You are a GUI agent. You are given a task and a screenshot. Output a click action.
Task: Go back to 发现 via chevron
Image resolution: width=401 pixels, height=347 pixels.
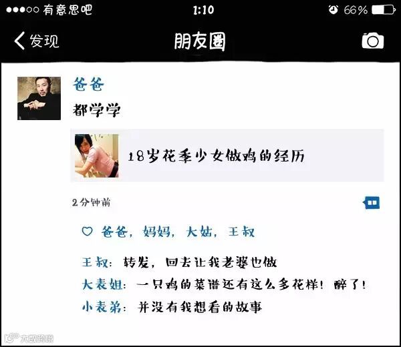coord(19,40)
